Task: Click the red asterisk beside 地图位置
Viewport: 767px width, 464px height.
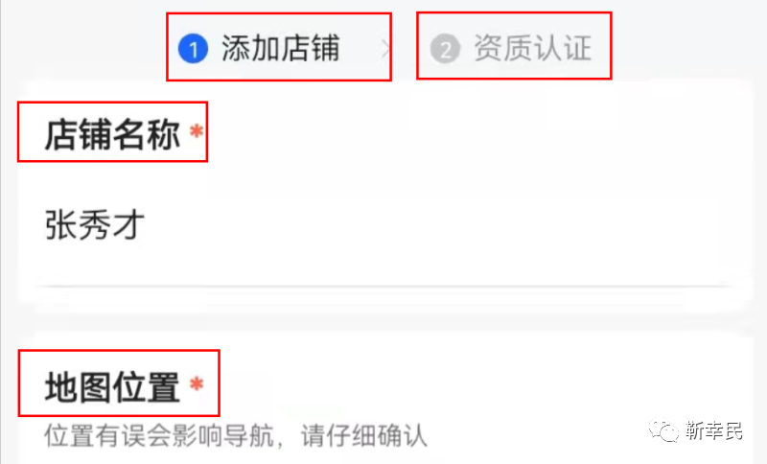Action: click(x=197, y=383)
